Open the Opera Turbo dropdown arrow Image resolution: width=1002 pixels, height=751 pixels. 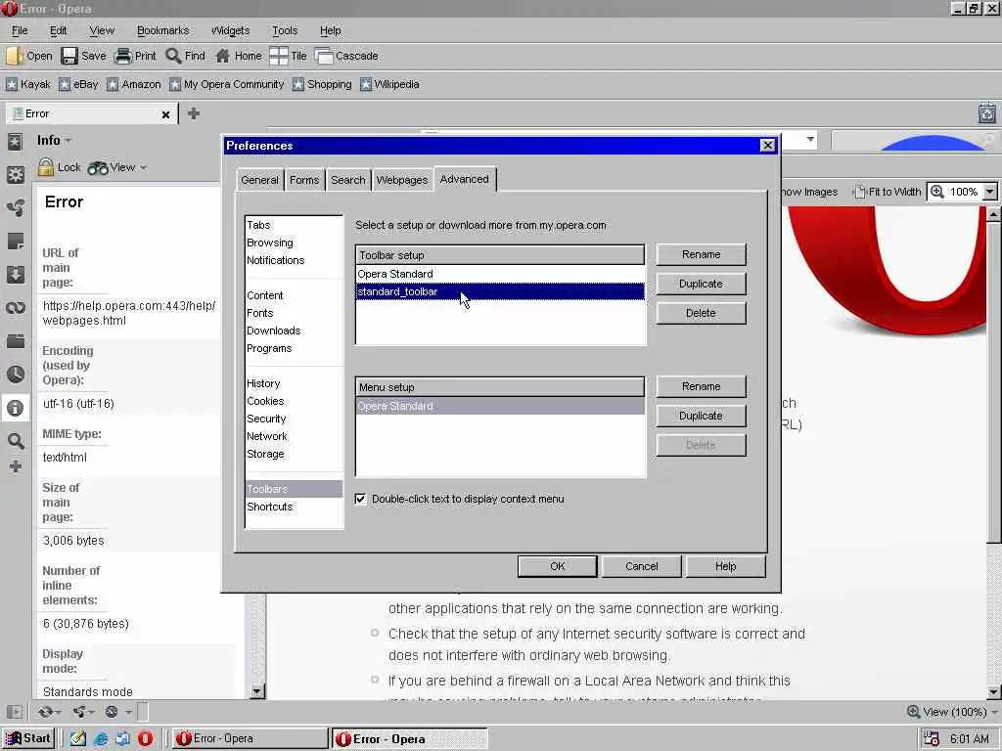[x=128, y=712]
